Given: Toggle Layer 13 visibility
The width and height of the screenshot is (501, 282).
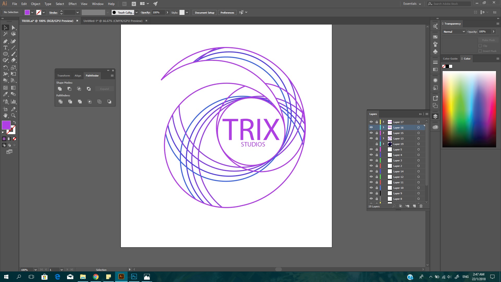Looking at the screenshot, I should point(371,138).
